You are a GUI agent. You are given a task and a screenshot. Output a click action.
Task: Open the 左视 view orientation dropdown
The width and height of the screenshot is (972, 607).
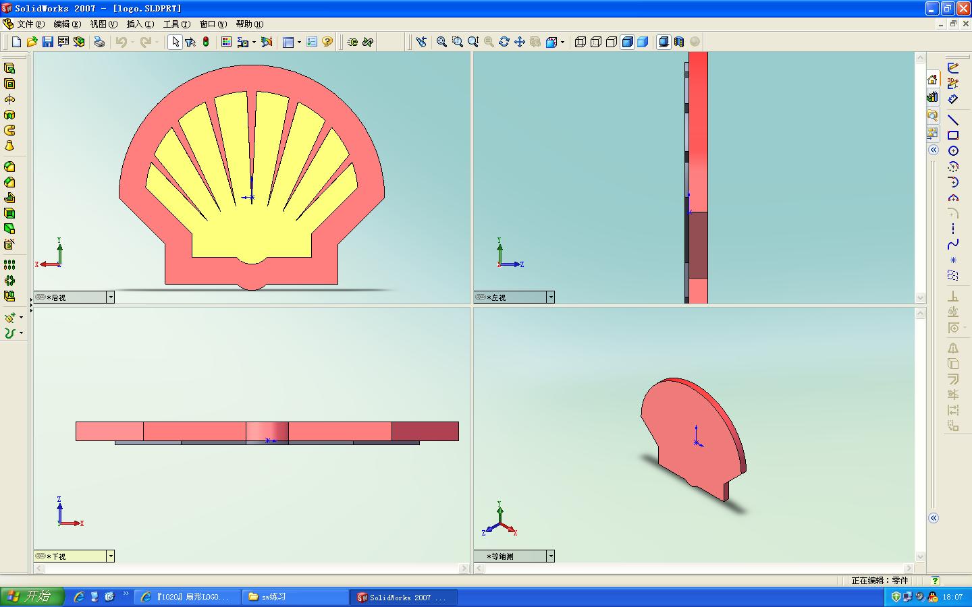(551, 297)
